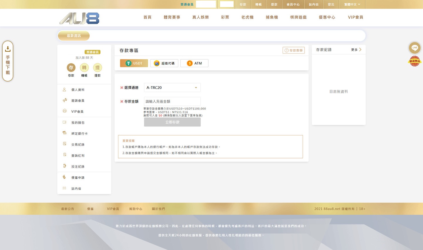Click the deposit tutorial question icon
The height and width of the screenshot is (250, 423).
[286, 50]
